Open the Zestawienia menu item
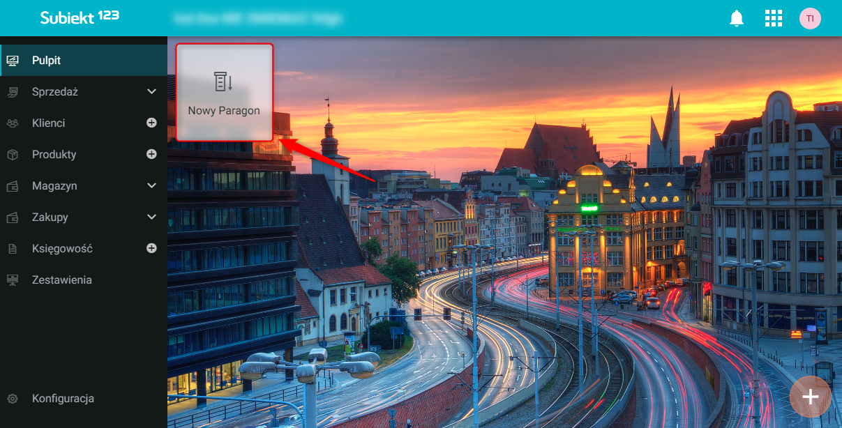Viewport: 842px width, 428px height. [x=84, y=280]
